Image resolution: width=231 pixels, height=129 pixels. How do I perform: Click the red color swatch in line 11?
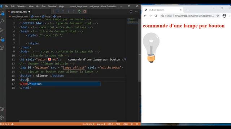click(x=49, y=59)
